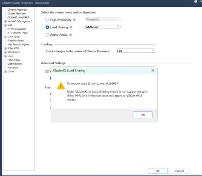
Task: Click the Tracking section heading
Action: click(46, 44)
